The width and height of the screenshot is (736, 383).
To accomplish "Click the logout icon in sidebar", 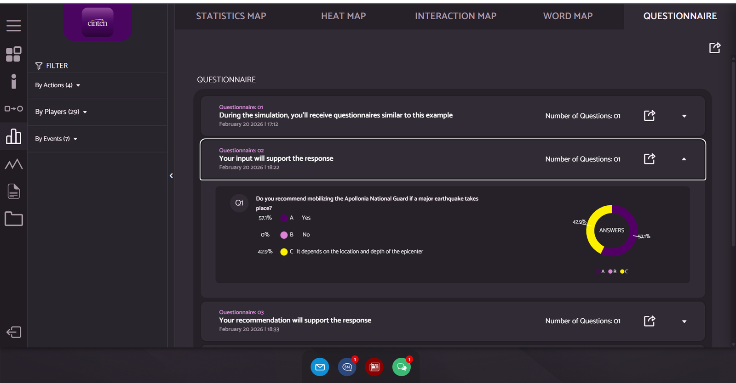I will tap(13, 332).
